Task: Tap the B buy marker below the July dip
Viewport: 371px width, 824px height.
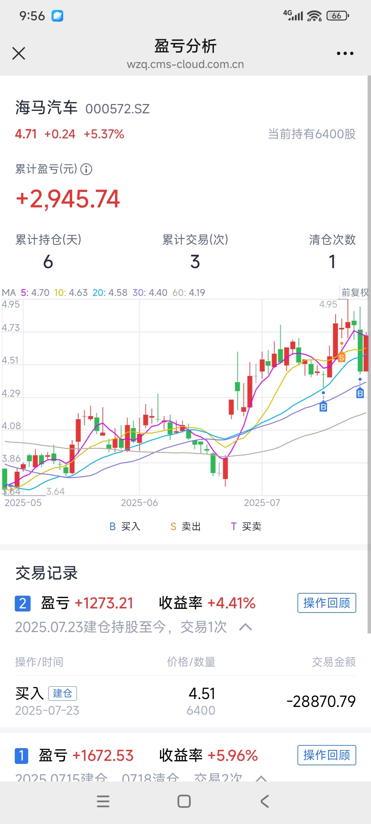Action: click(323, 407)
